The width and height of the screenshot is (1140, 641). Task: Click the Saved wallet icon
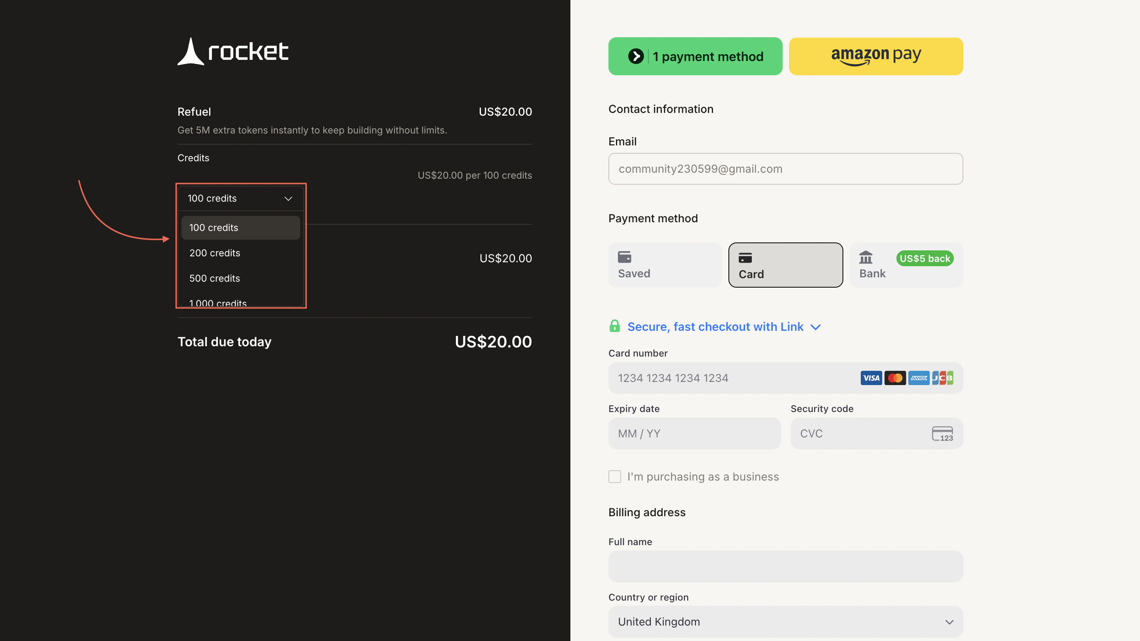click(x=625, y=257)
